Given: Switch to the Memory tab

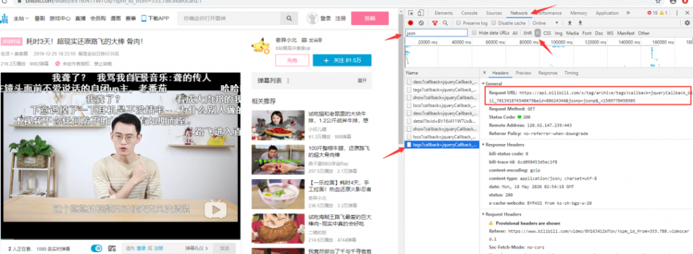Looking at the screenshot, I should click(x=579, y=14).
